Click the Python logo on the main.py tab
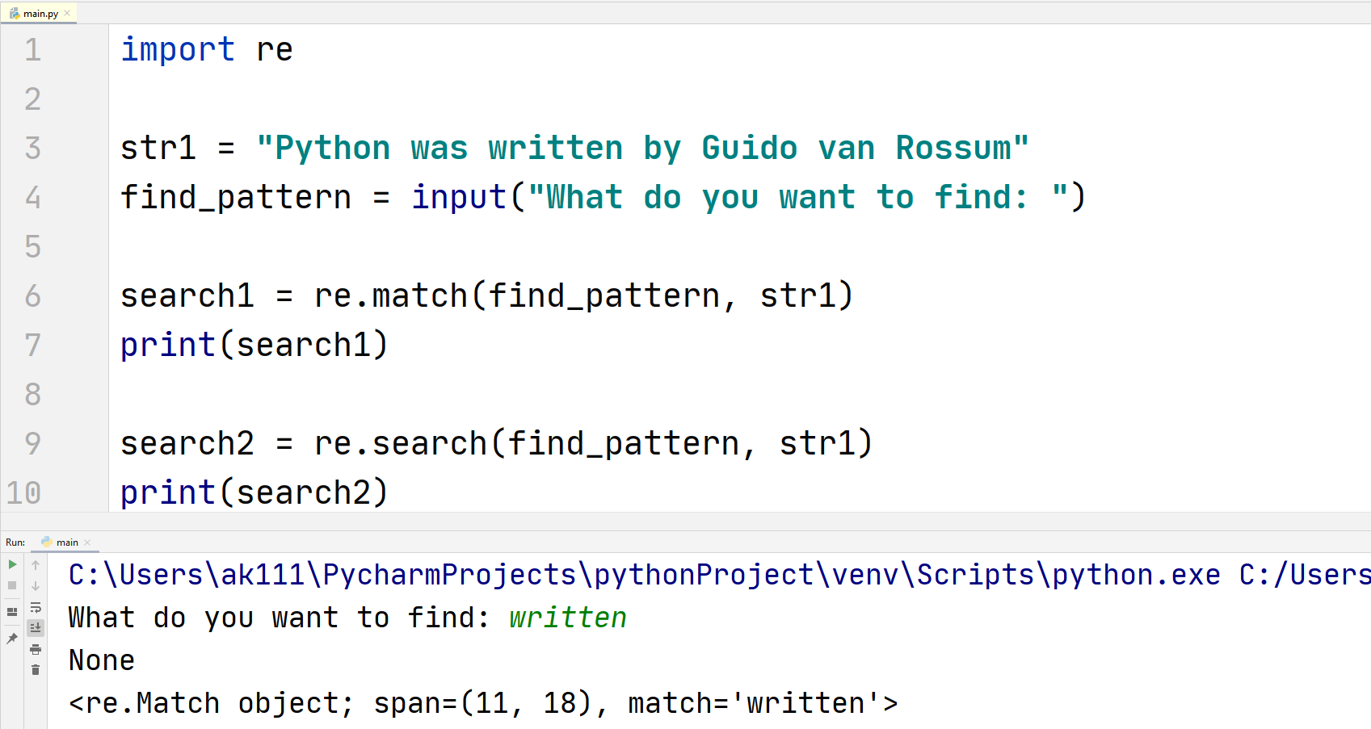The height and width of the screenshot is (729, 1371). pyautogui.click(x=14, y=12)
